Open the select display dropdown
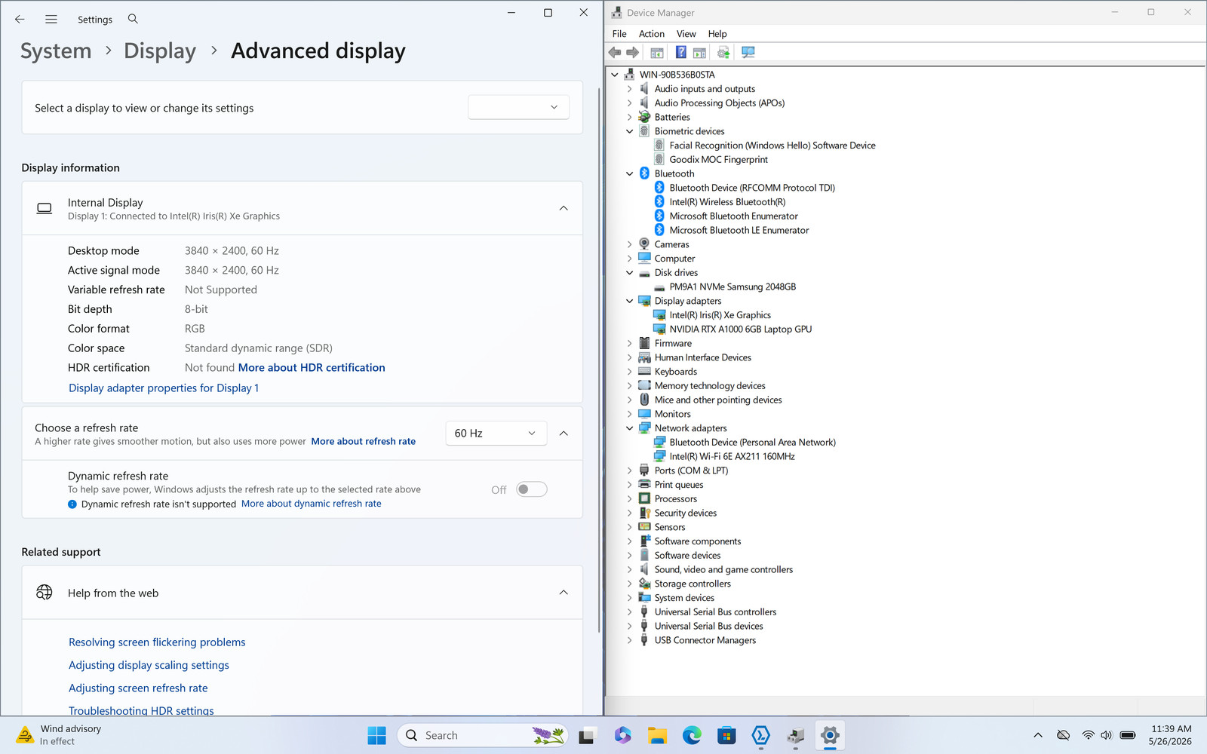 [518, 107]
